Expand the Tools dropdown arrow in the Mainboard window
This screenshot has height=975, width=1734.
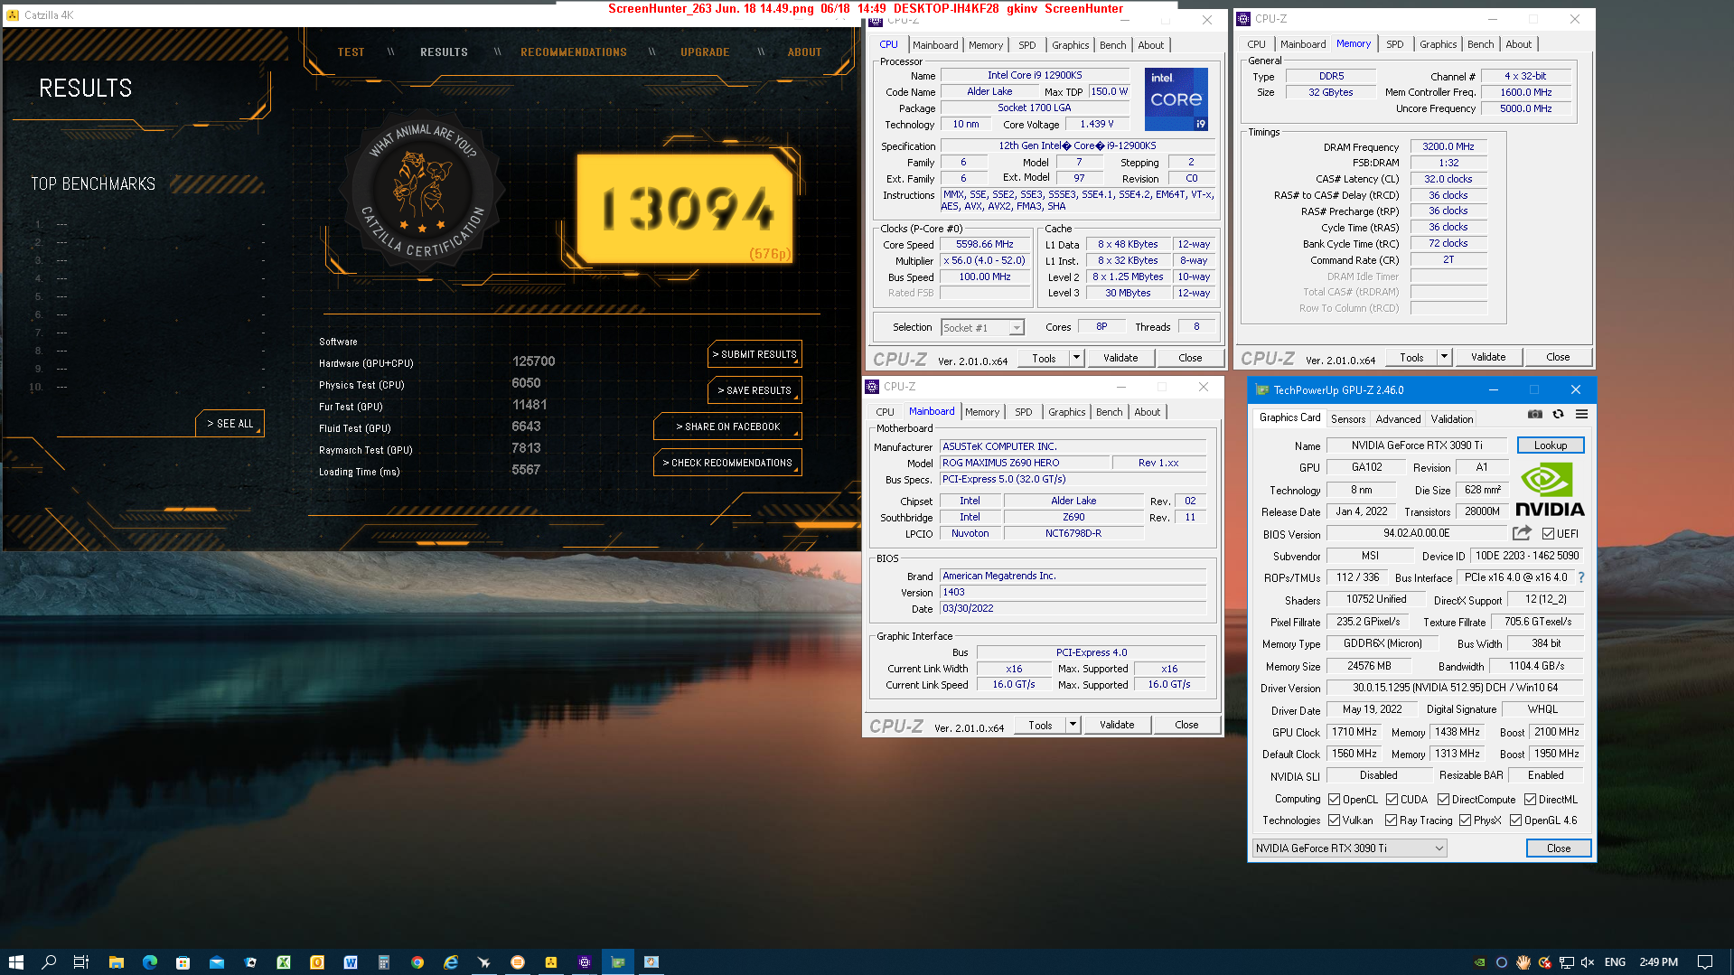(1073, 725)
